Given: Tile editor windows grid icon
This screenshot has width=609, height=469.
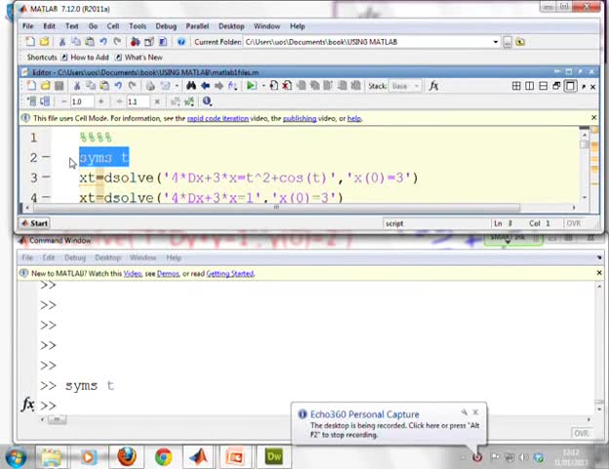Looking at the screenshot, I should [x=515, y=86].
